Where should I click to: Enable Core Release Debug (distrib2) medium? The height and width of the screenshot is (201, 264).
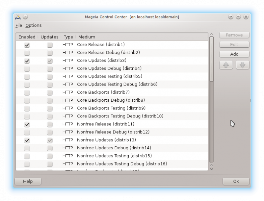pyautogui.click(x=27, y=53)
